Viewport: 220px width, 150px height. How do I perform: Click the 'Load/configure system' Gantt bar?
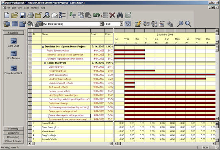pos(165,79)
